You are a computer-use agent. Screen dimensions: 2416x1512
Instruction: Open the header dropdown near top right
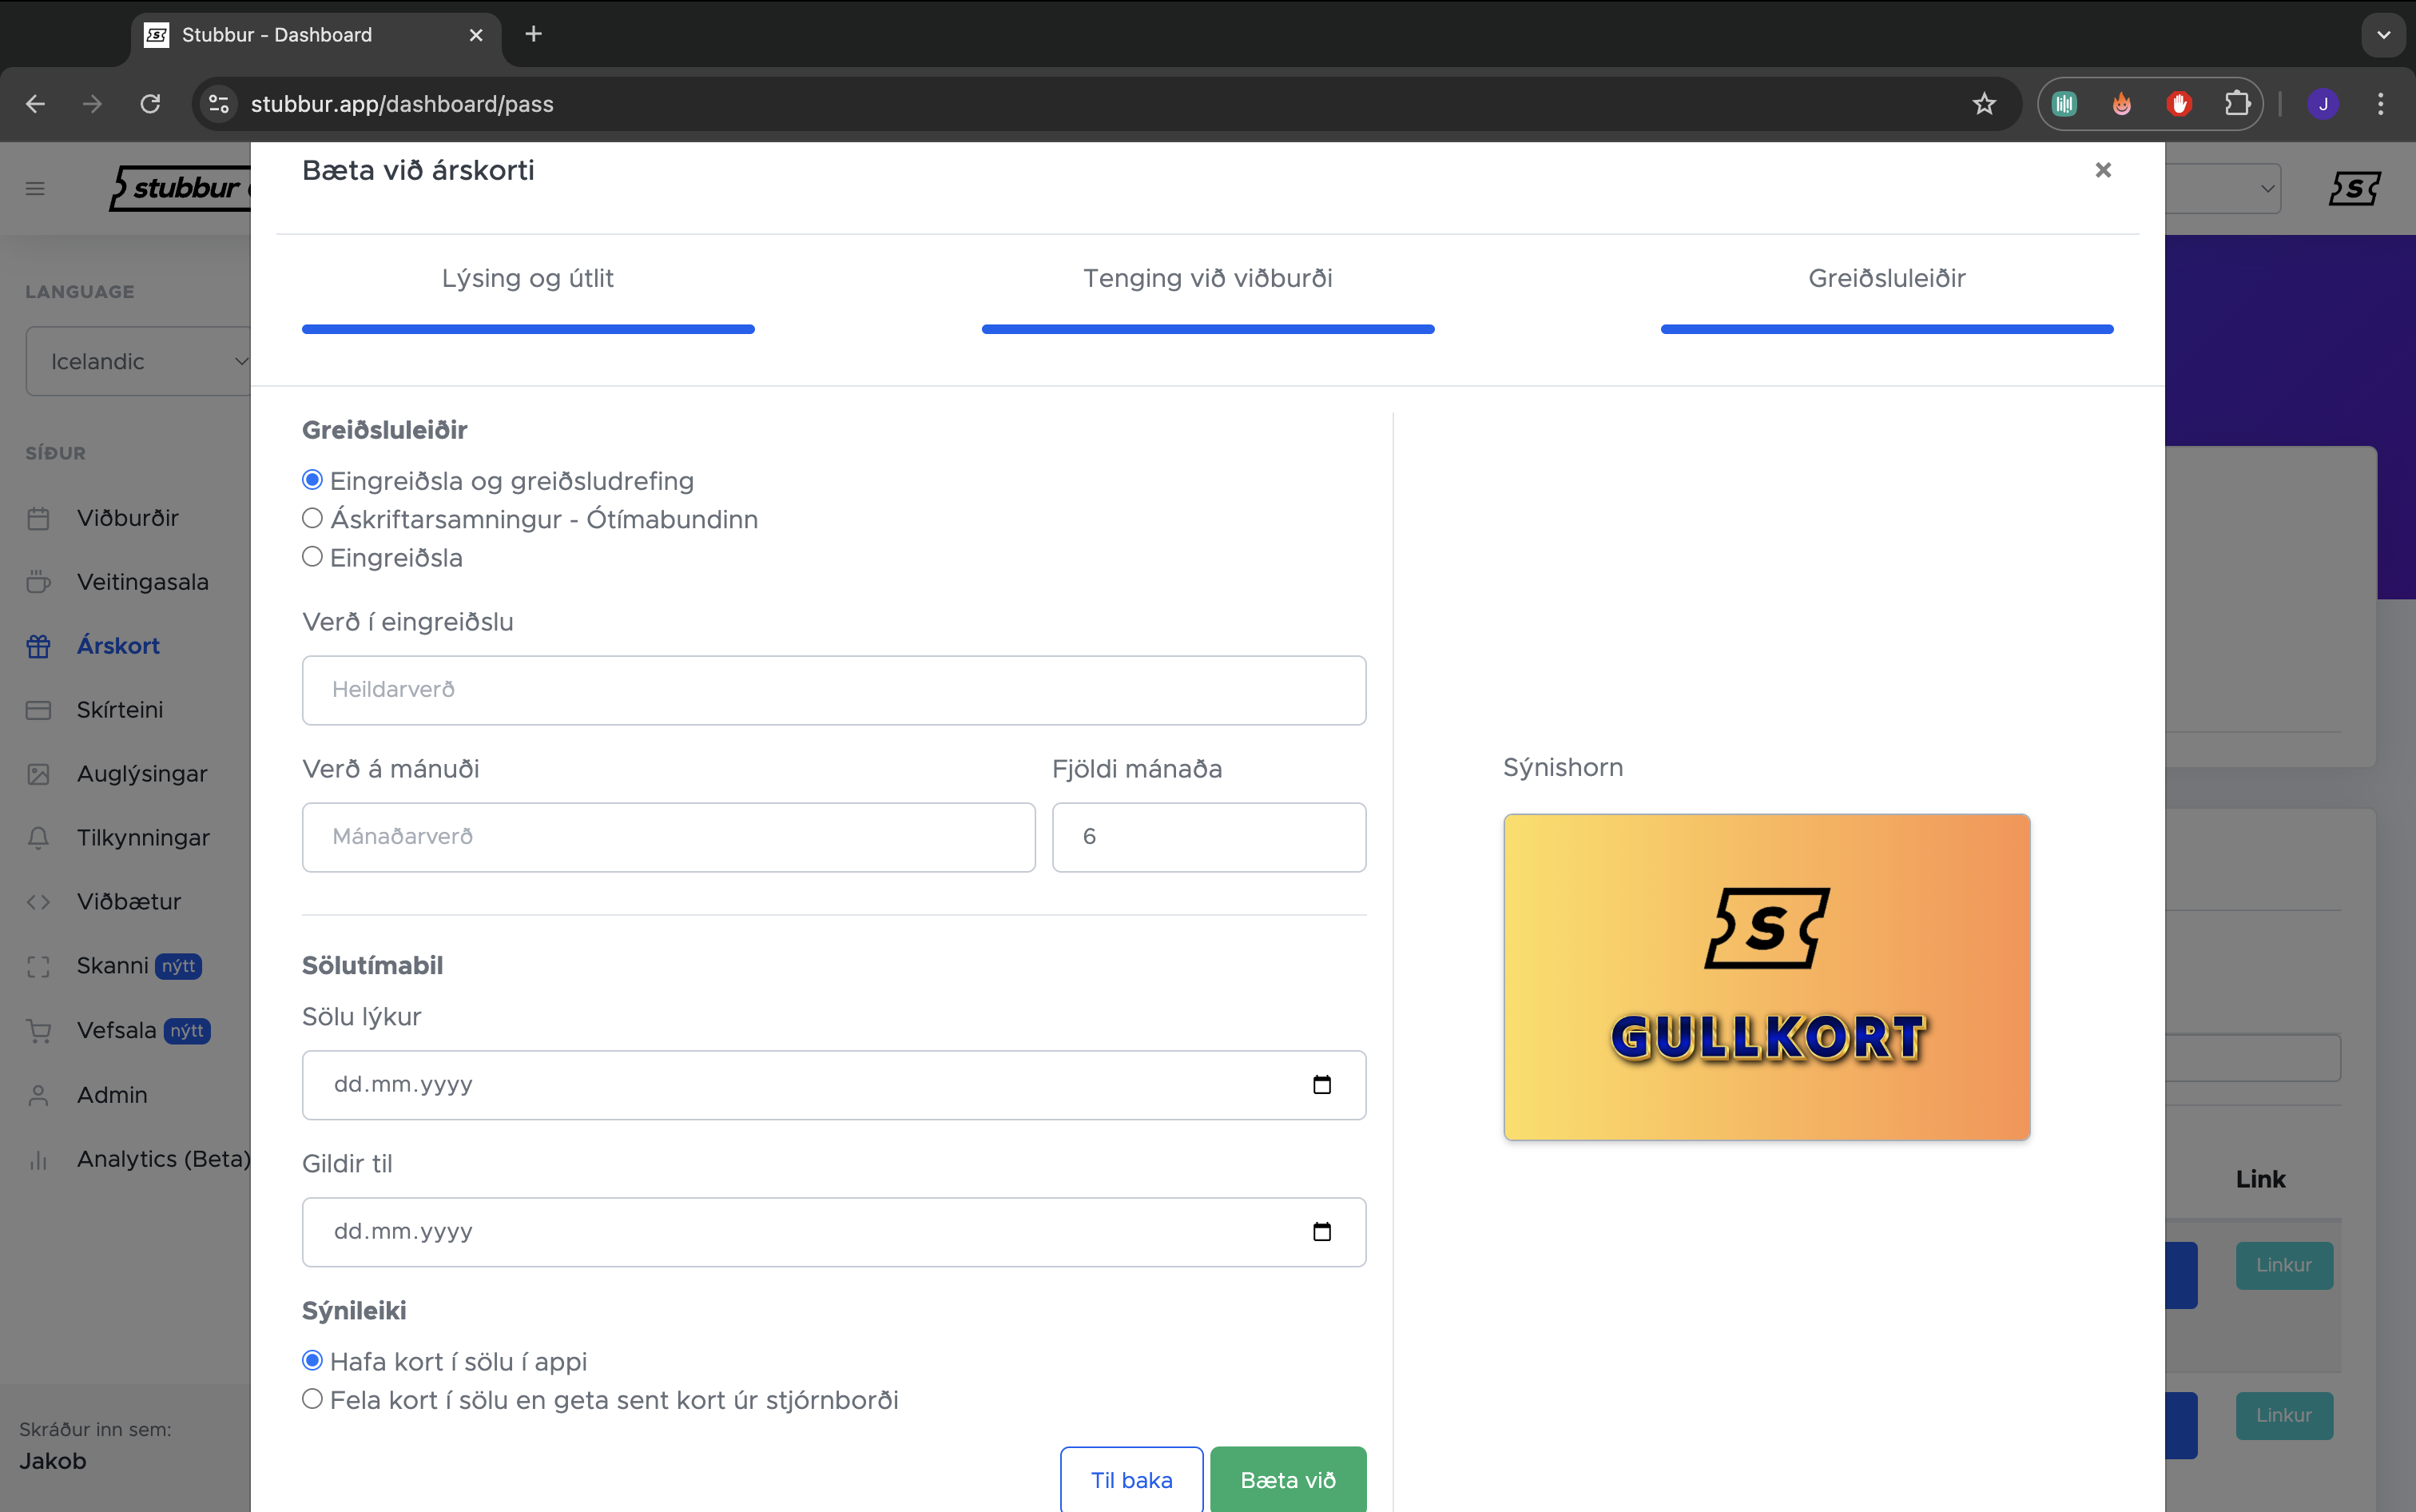[2223, 188]
